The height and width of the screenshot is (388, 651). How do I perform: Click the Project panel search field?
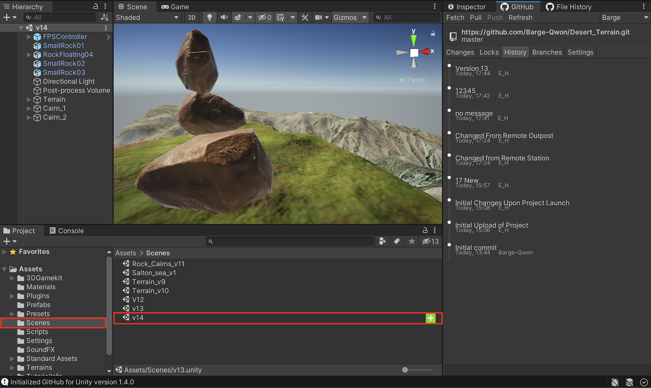point(291,241)
